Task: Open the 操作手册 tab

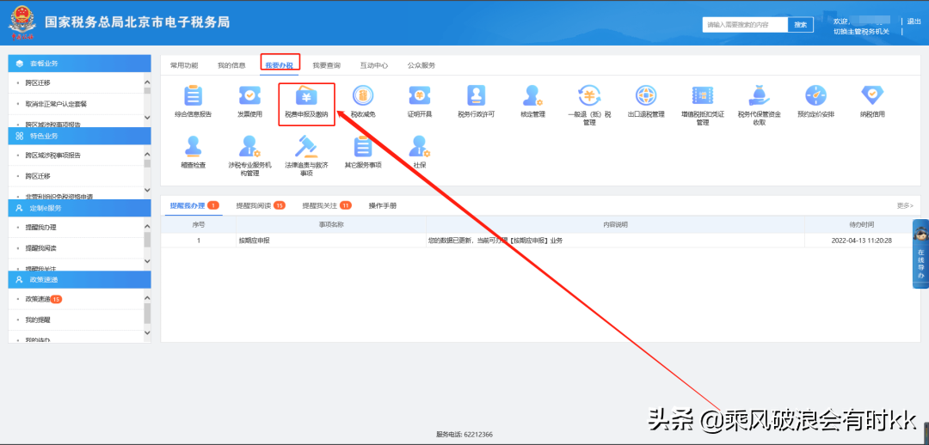Action: tap(383, 205)
